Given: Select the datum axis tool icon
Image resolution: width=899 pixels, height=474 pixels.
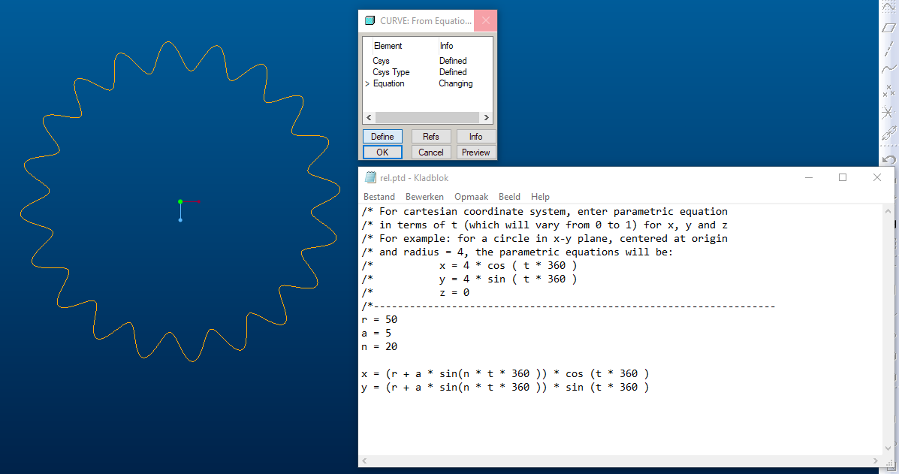Looking at the screenshot, I should 888,49.
